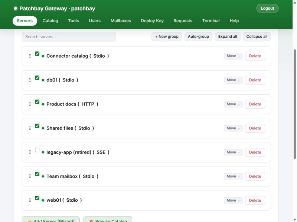Uncheck the Team mailbox checkbox
The height and width of the screenshot is (222, 297).
tap(37, 174)
